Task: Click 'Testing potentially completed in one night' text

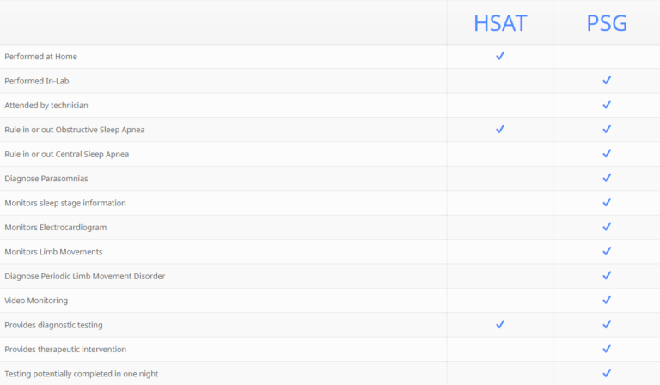Action: (81, 374)
